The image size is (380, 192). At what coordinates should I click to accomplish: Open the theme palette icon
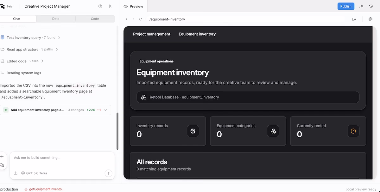pos(370,19)
